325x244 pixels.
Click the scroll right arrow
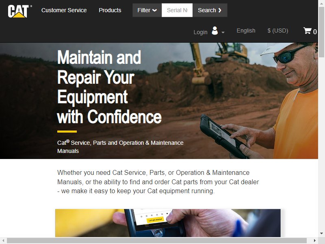click(x=314, y=240)
